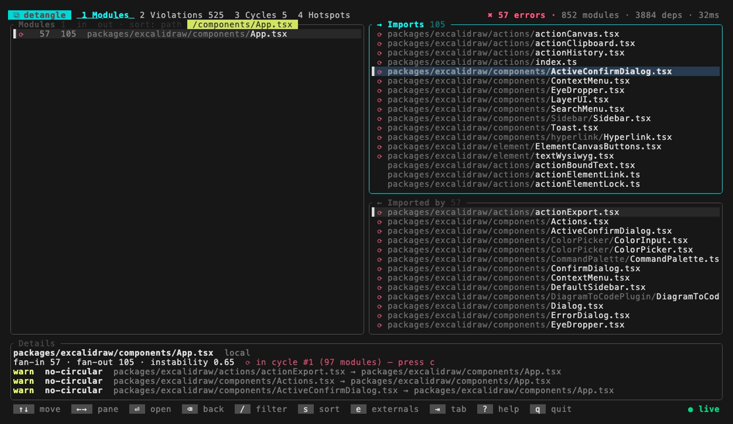Image resolution: width=733 pixels, height=424 pixels.
Task: Click cycle icon beside Imports ContextMenu.tsx
Action: 379,81
